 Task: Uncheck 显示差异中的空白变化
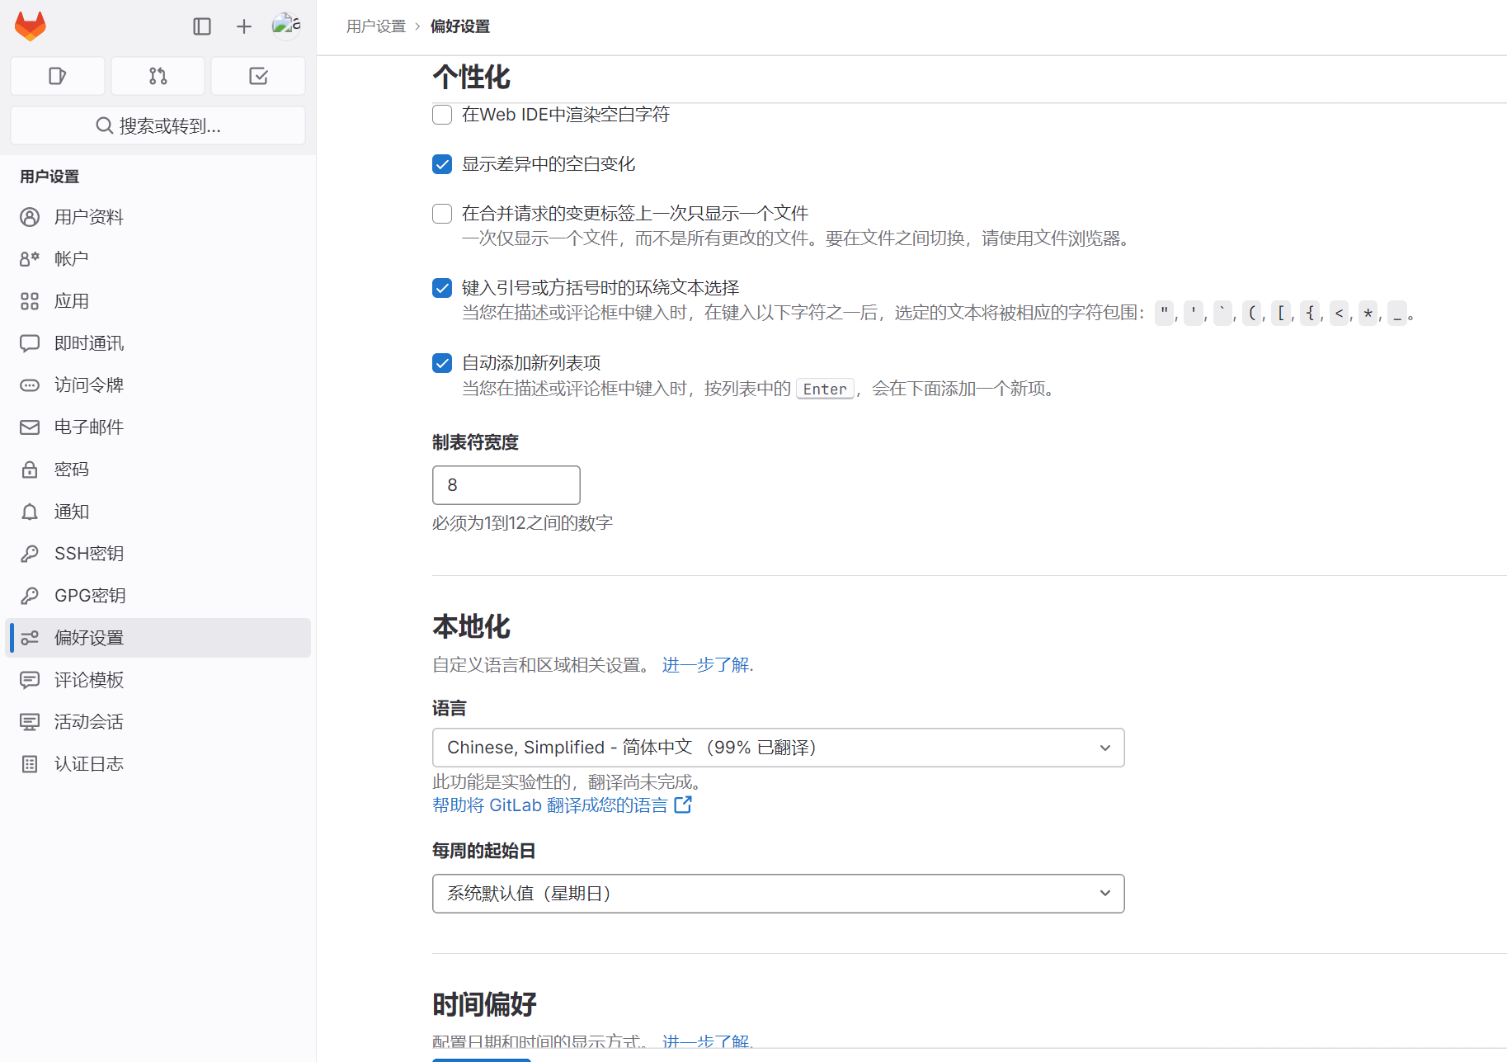point(442,164)
